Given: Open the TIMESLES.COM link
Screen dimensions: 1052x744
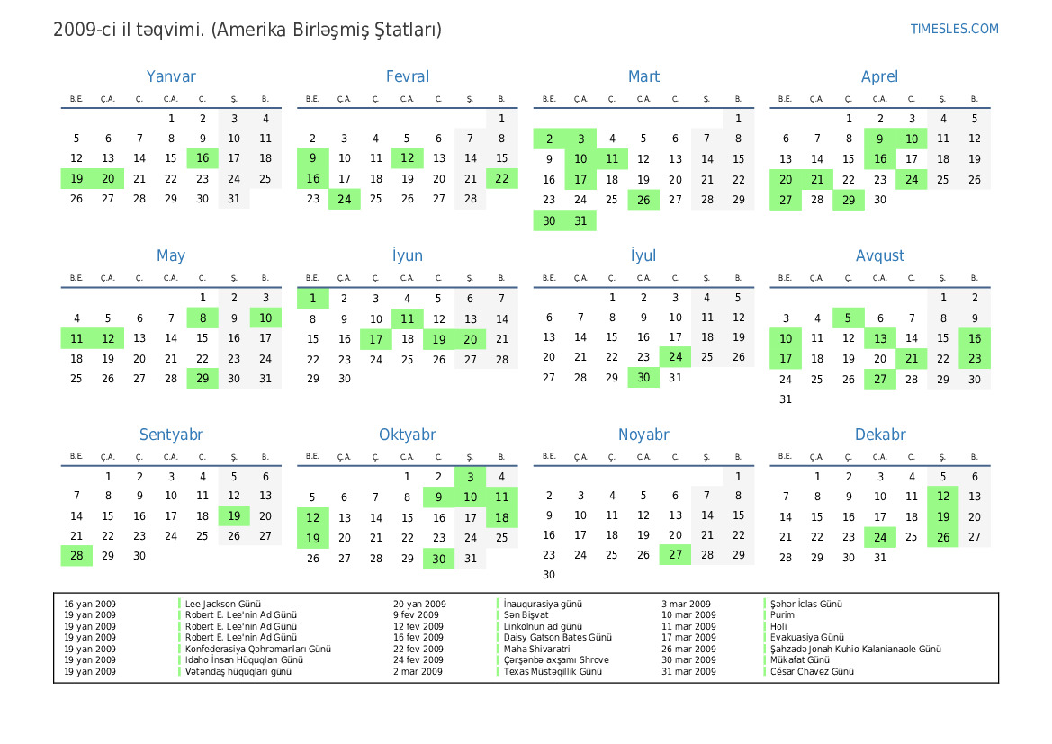Looking at the screenshot, I should (x=954, y=29).
